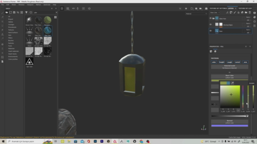Click the shelf circle filter icon
Viewport: 257px width, 144px height.
(31, 12)
